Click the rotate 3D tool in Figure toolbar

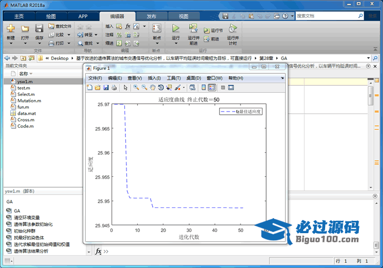(161, 87)
